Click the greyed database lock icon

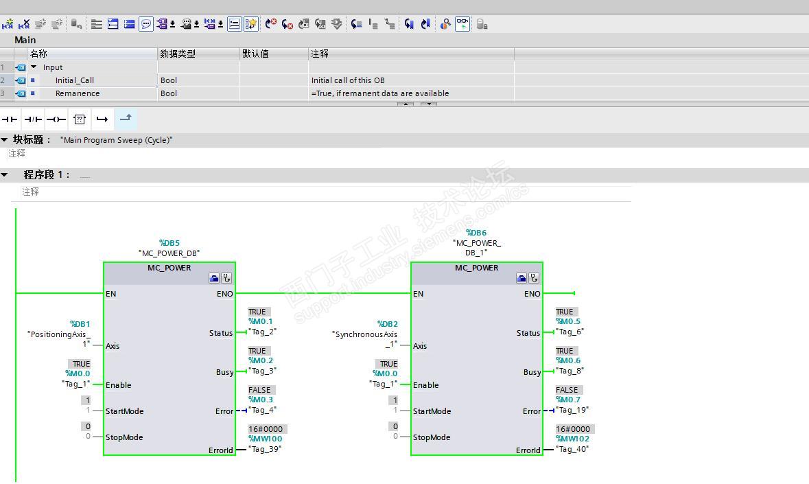(482, 24)
